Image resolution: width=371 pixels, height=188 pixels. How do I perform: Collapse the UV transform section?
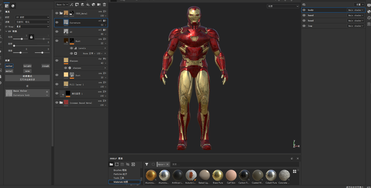[6, 31]
